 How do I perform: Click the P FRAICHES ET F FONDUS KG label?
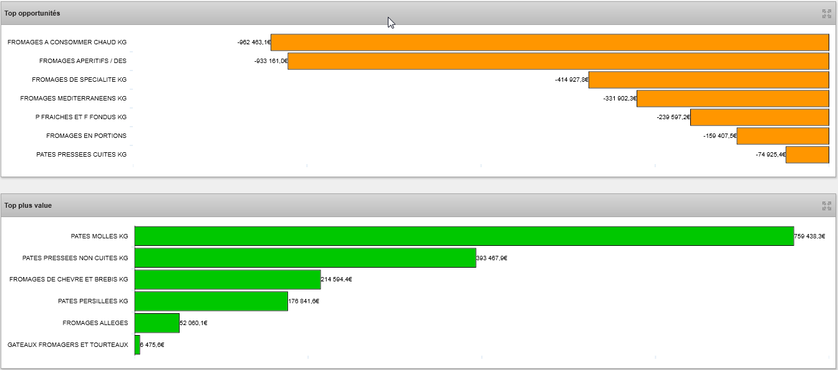tap(81, 117)
